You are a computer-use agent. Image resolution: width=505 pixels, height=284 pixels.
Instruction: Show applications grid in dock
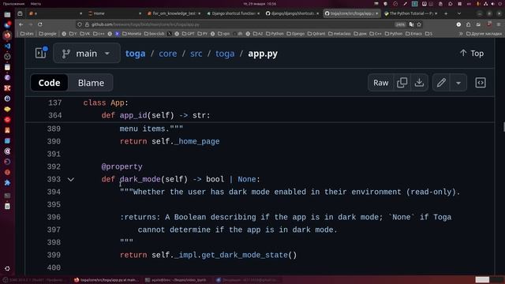(7, 268)
